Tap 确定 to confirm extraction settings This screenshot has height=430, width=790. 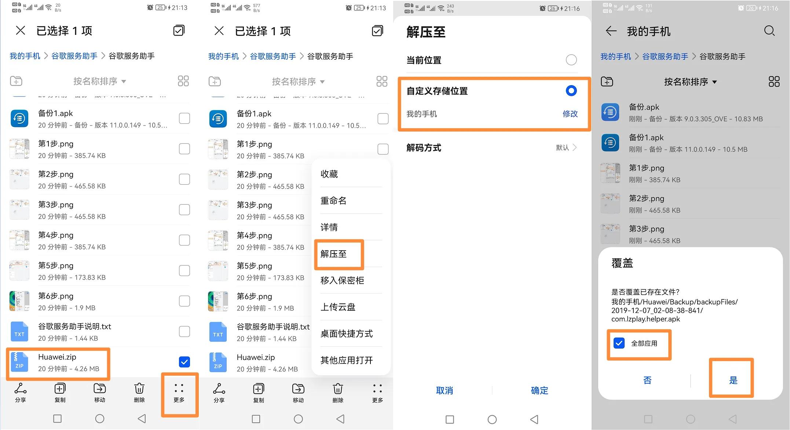pos(539,390)
